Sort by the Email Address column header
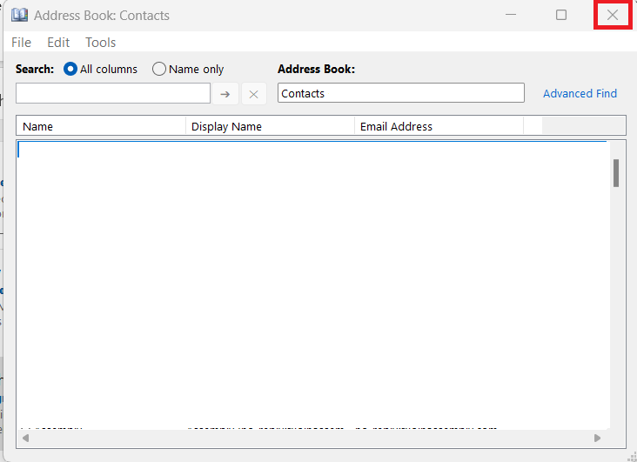Image resolution: width=637 pixels, height=462 pixels. [439, 126]
